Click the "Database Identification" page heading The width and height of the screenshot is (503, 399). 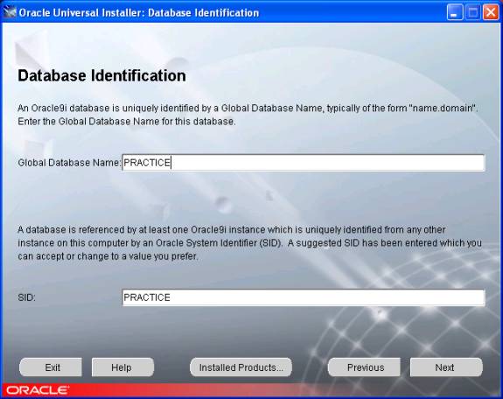(101, 76)
